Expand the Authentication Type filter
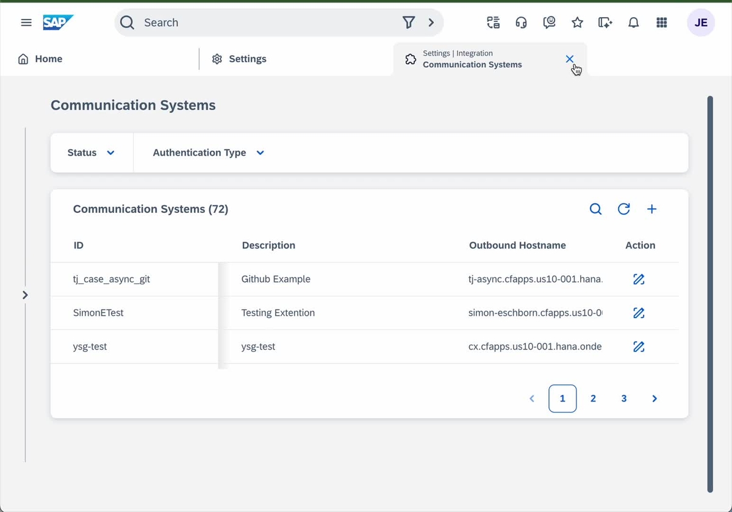Image resolution: width=732 pixels, height=512 pixels. point(207,153)
